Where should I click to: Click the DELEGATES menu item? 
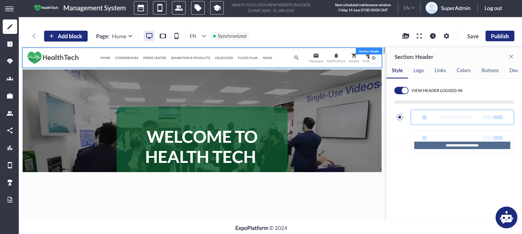[x=224, y=58]
